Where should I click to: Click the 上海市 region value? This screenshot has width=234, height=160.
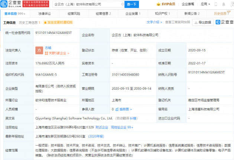click(x=117, y=100)
